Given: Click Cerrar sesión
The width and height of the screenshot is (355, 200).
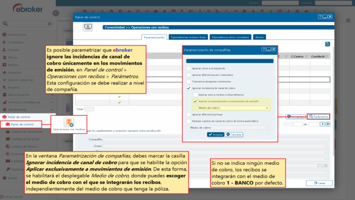Looking at the screenshot, I should click(x=13, y=196).
